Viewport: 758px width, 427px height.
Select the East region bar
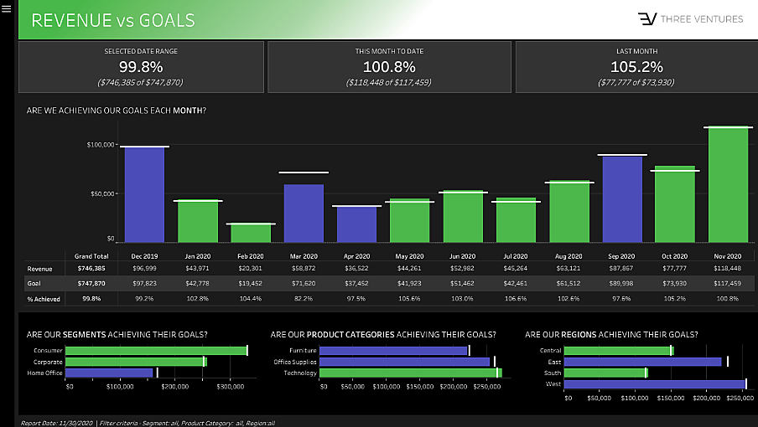pyautogui.click(x=642, y=362)
